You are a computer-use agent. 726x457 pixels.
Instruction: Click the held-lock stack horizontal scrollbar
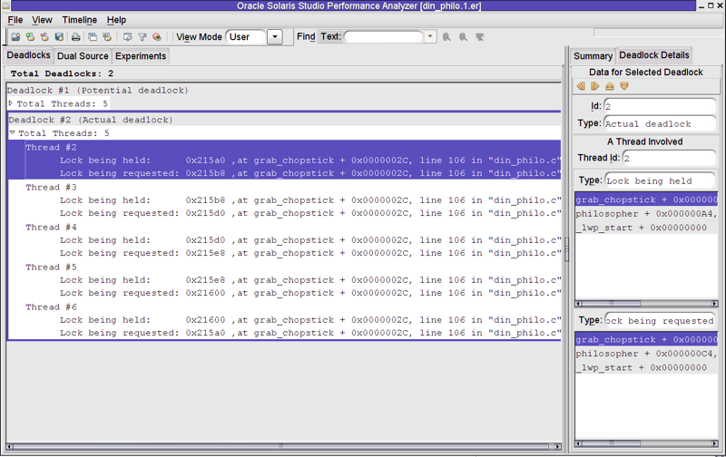(x=646, y=304)
